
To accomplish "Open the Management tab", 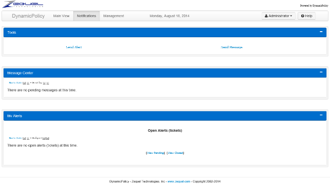I will pos(114,16).
